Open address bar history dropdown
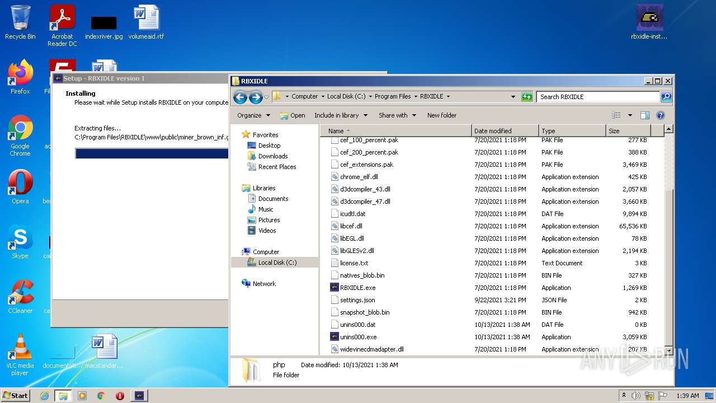Screen dimensions: 716x403 click(513, 97)
